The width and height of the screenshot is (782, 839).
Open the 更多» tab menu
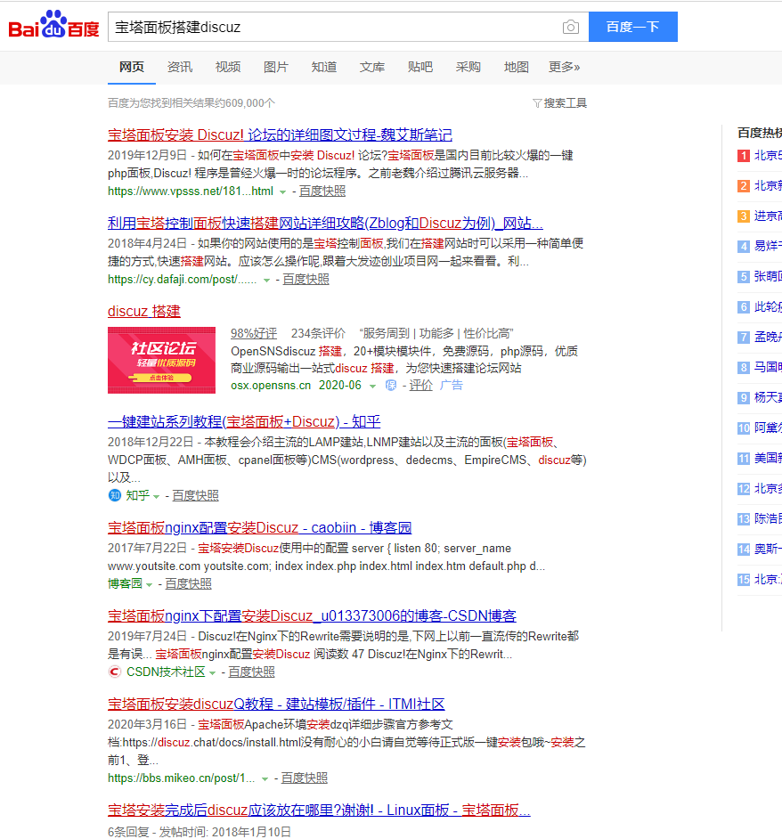pyautogui.click(x=564, y=67)
